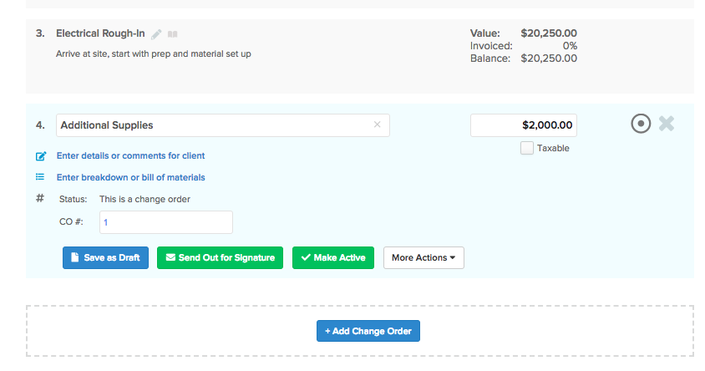Click Send Out for Signature
Screen dimensions: 705x371
pyautogui.click(x=221, y=257)
